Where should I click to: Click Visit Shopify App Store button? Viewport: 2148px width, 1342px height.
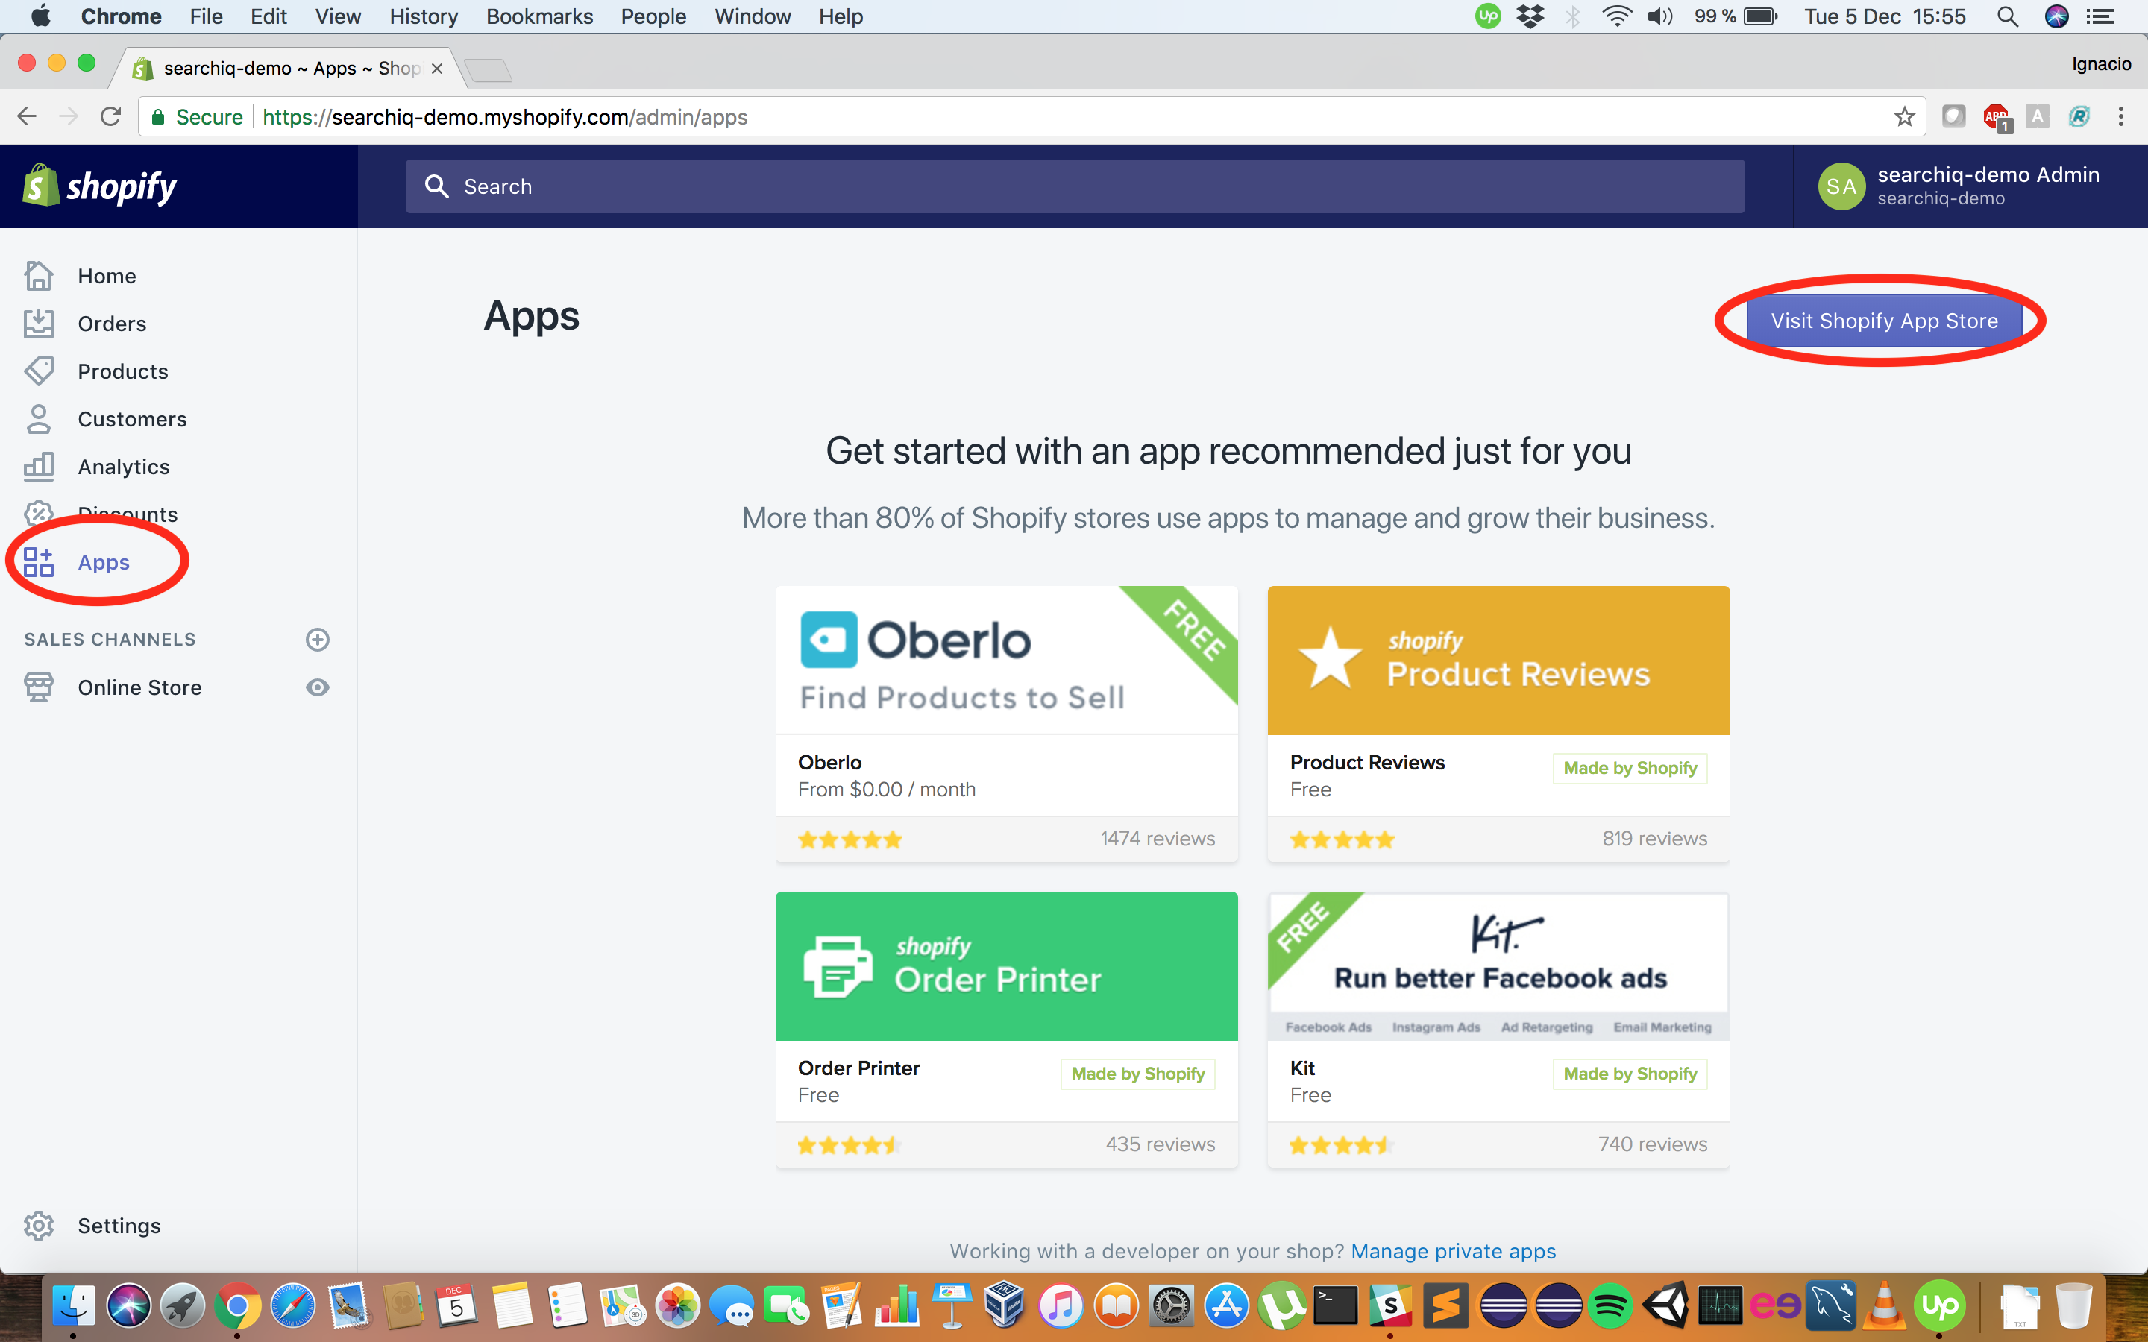click(1883, 321)
